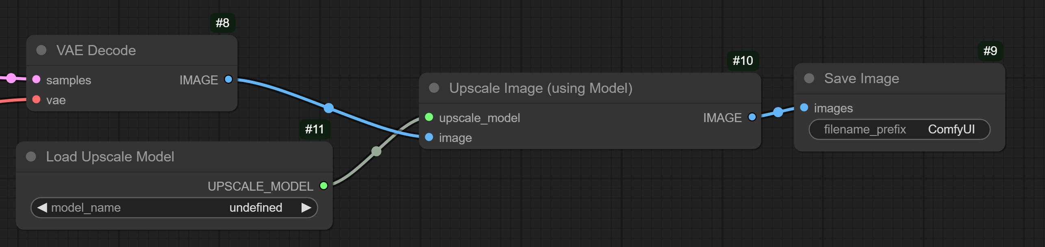This screenshot has height=247, width=1045.
Task: Click the #11 node ID badge
Action: tap(315, 129)
